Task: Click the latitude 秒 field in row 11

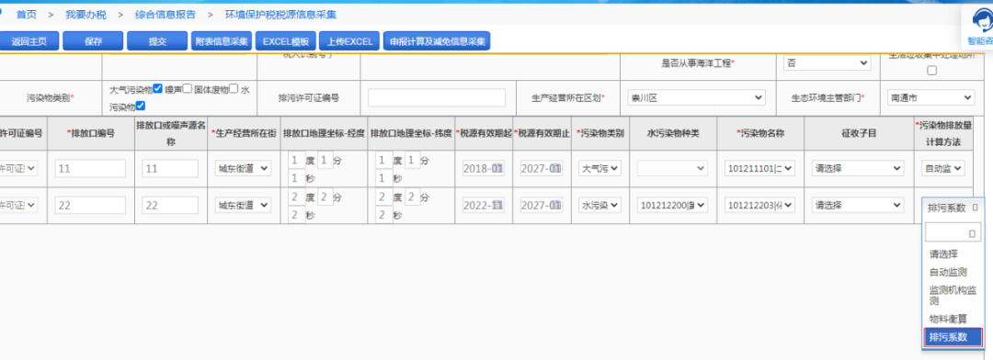Action: [x=383, y=178]
